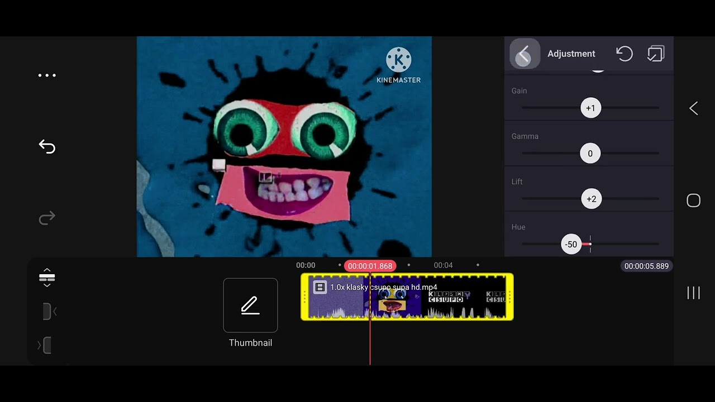Tap the Android back navigation arrow
The width and height of the screenshot is (715, 402).
click(x=693, y=108)
